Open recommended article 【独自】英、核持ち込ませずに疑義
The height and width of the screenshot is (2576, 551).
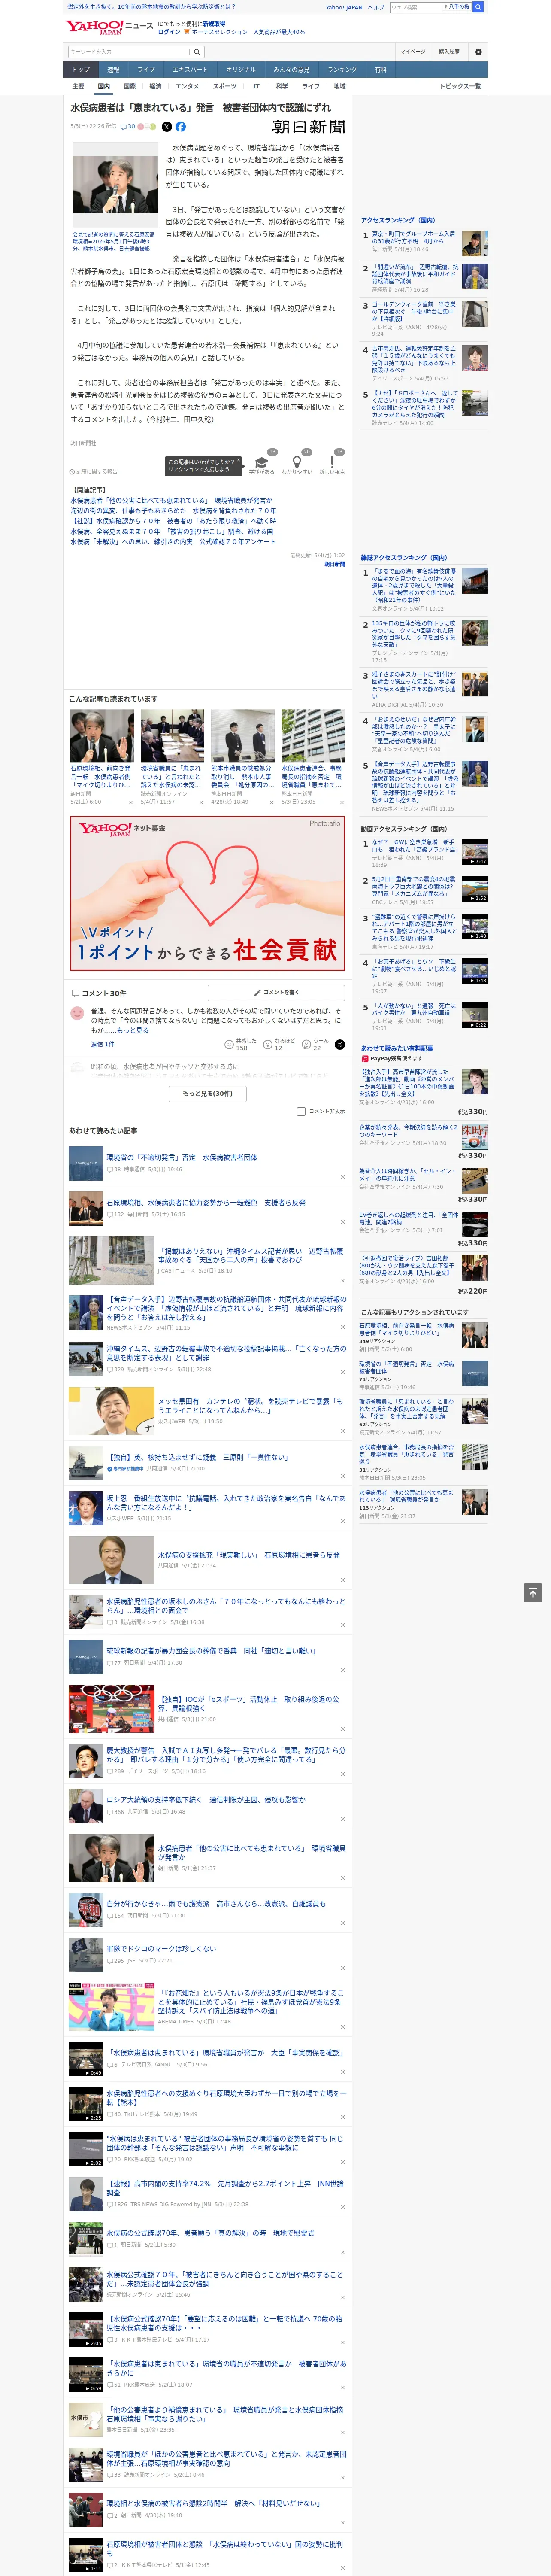point(198,1457)
